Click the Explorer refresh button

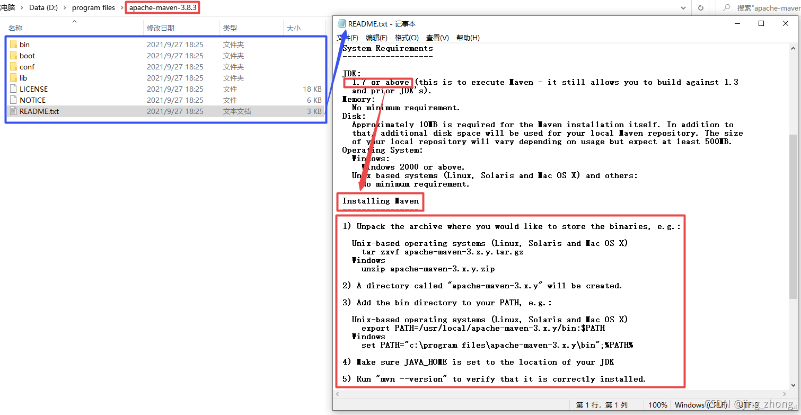pyautogui.click(x=700, y=8)
